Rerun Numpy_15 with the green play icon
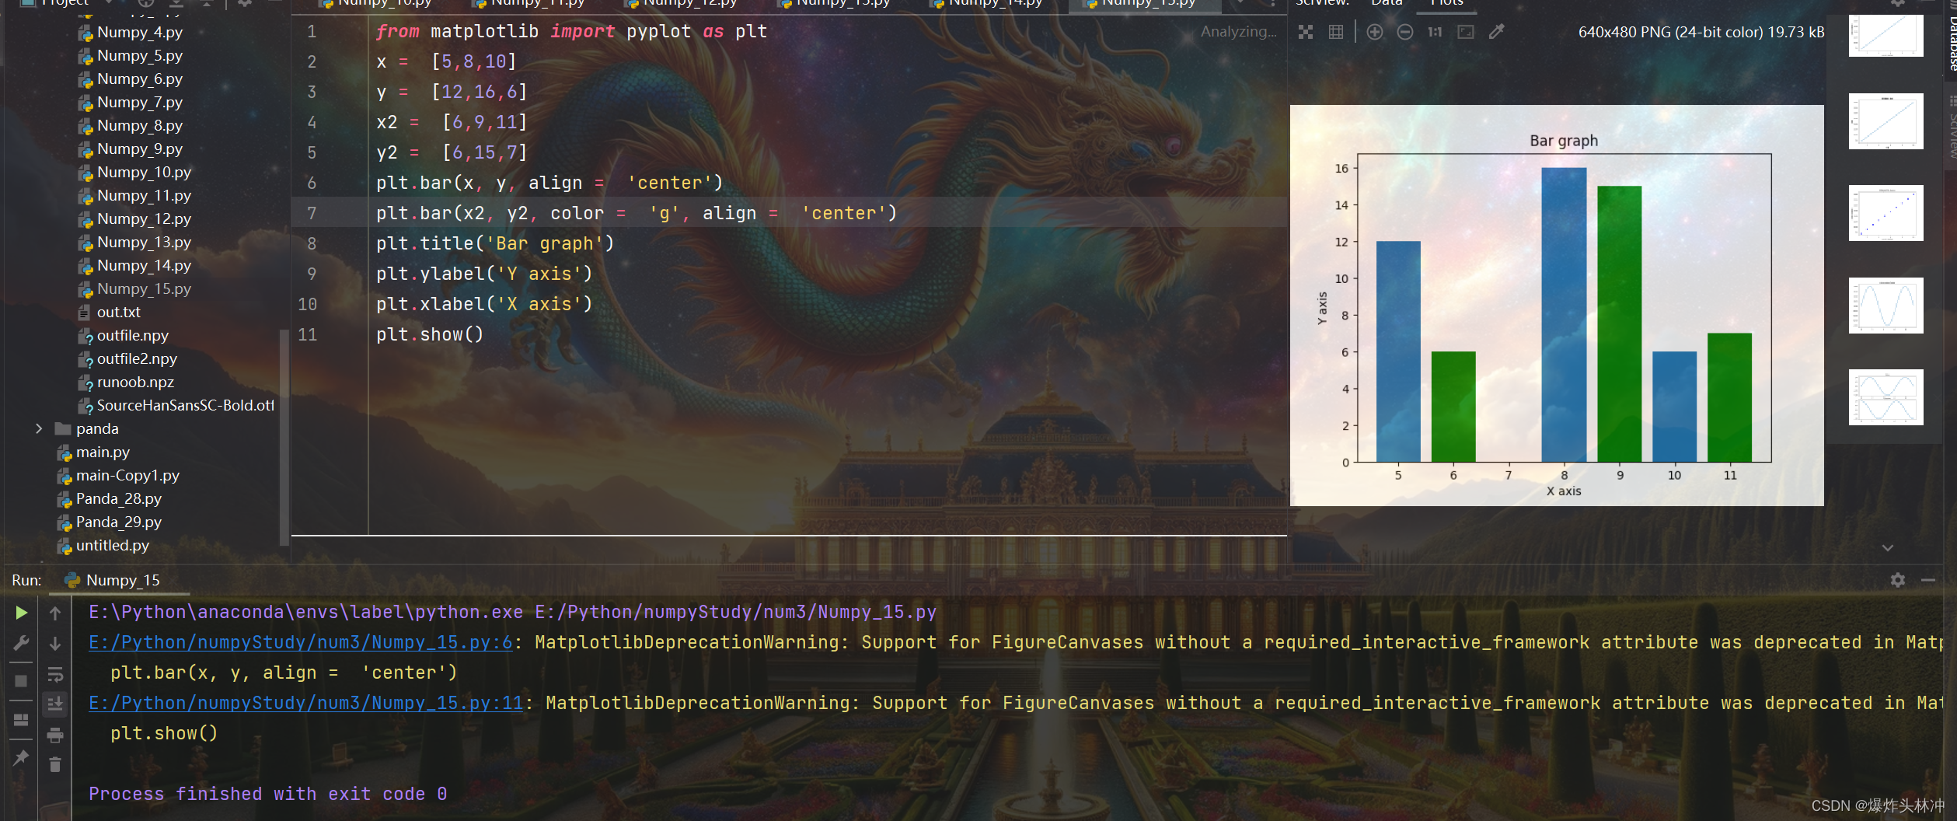This screenshot has width=1957, height=821. (x=21, y=613)
